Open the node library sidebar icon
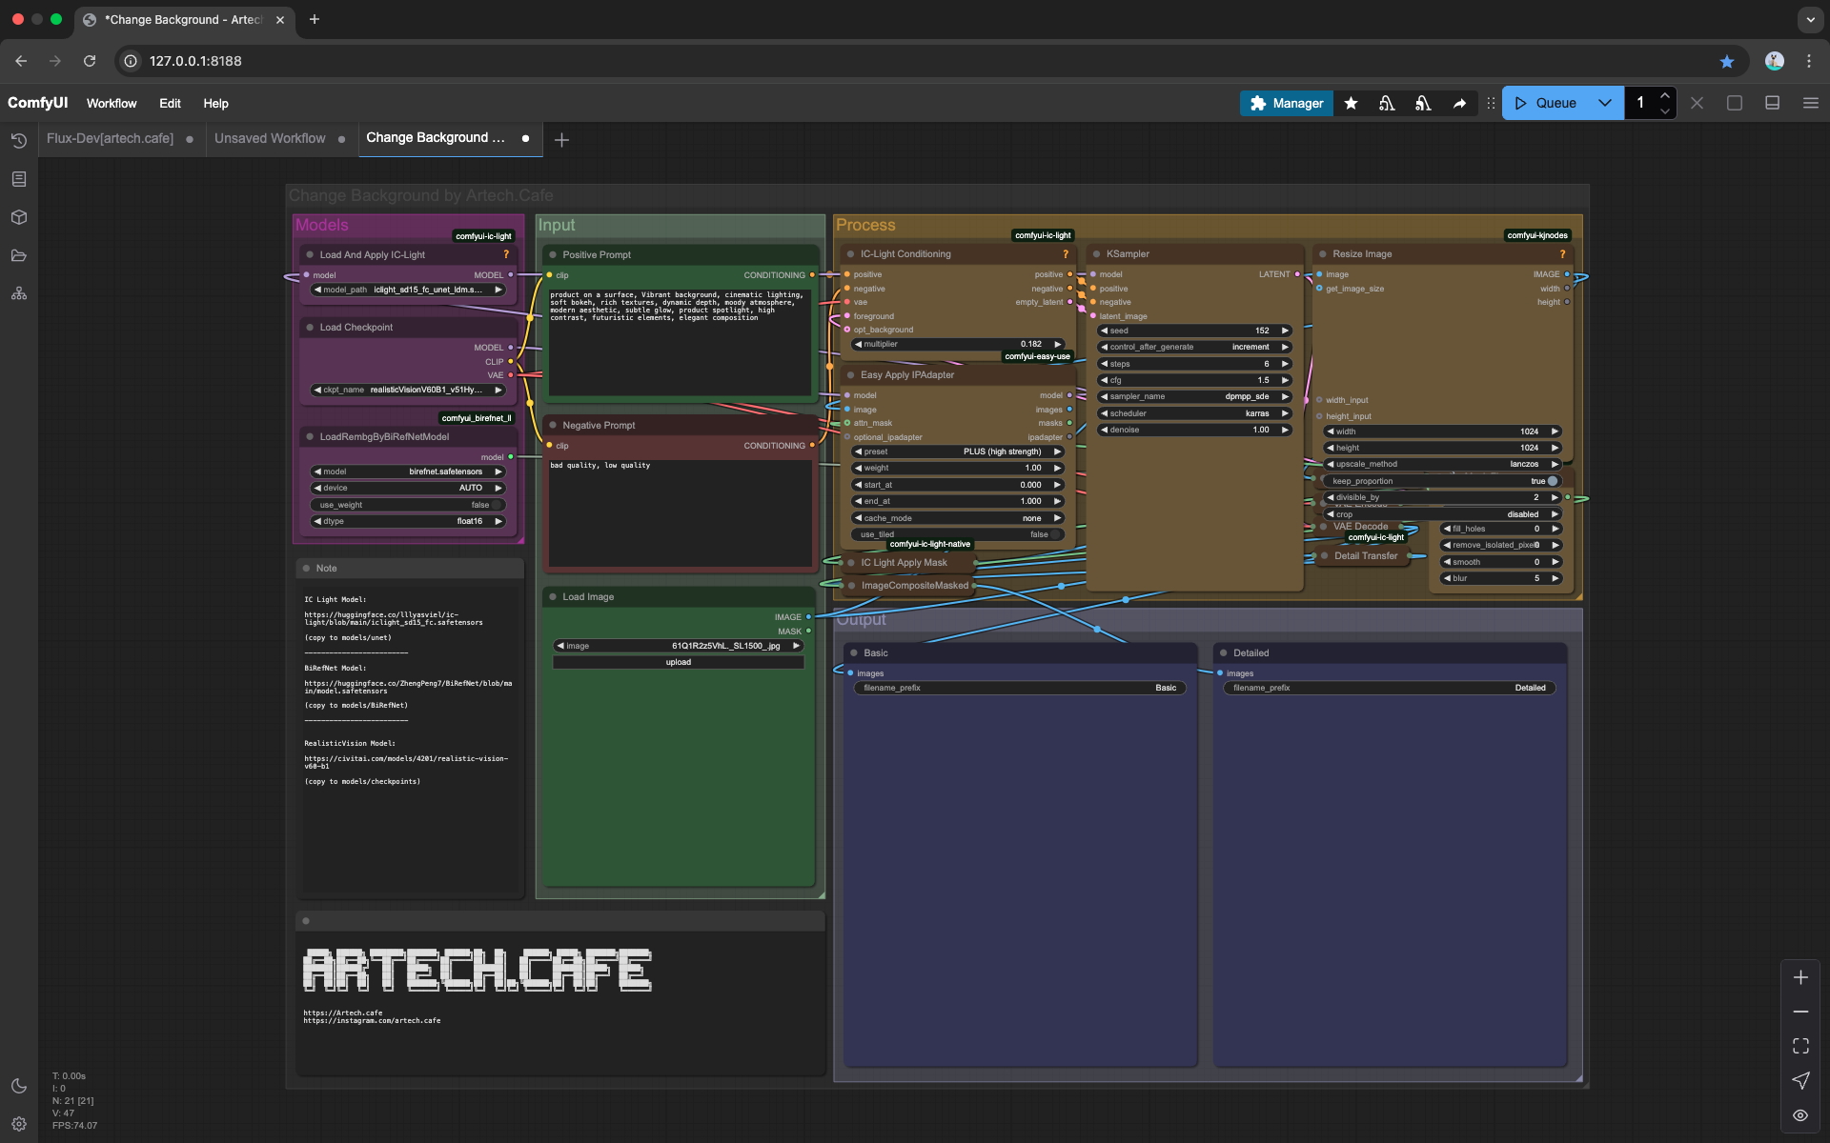 point(18,179)
